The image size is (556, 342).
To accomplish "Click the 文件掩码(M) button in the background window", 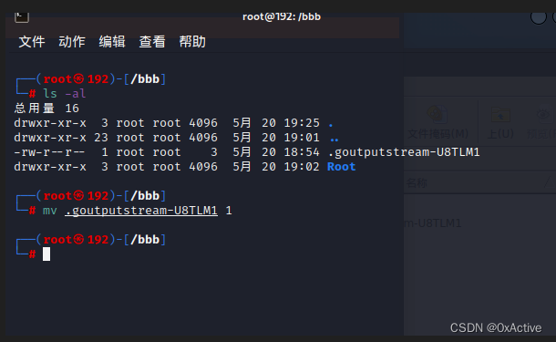I will (x=438, y=122).
